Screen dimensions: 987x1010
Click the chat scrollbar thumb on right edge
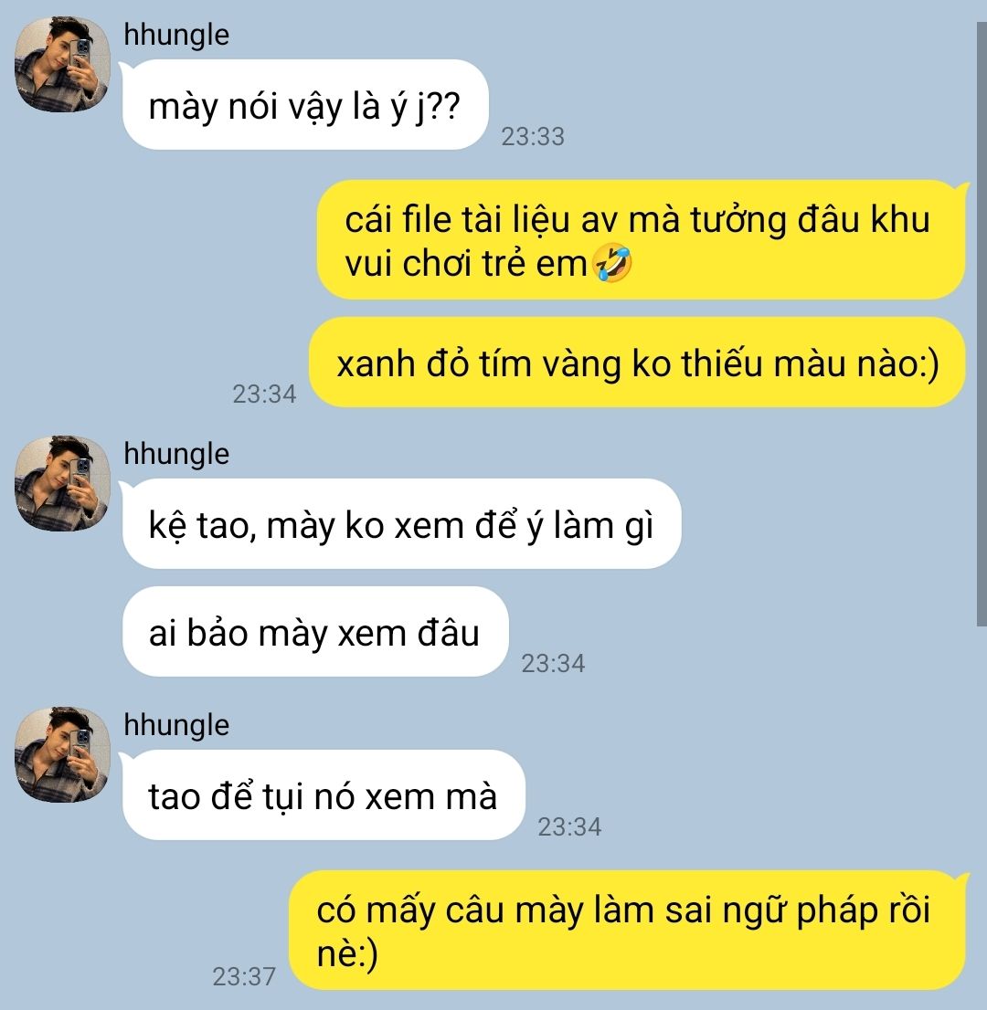tap(982, 323)
